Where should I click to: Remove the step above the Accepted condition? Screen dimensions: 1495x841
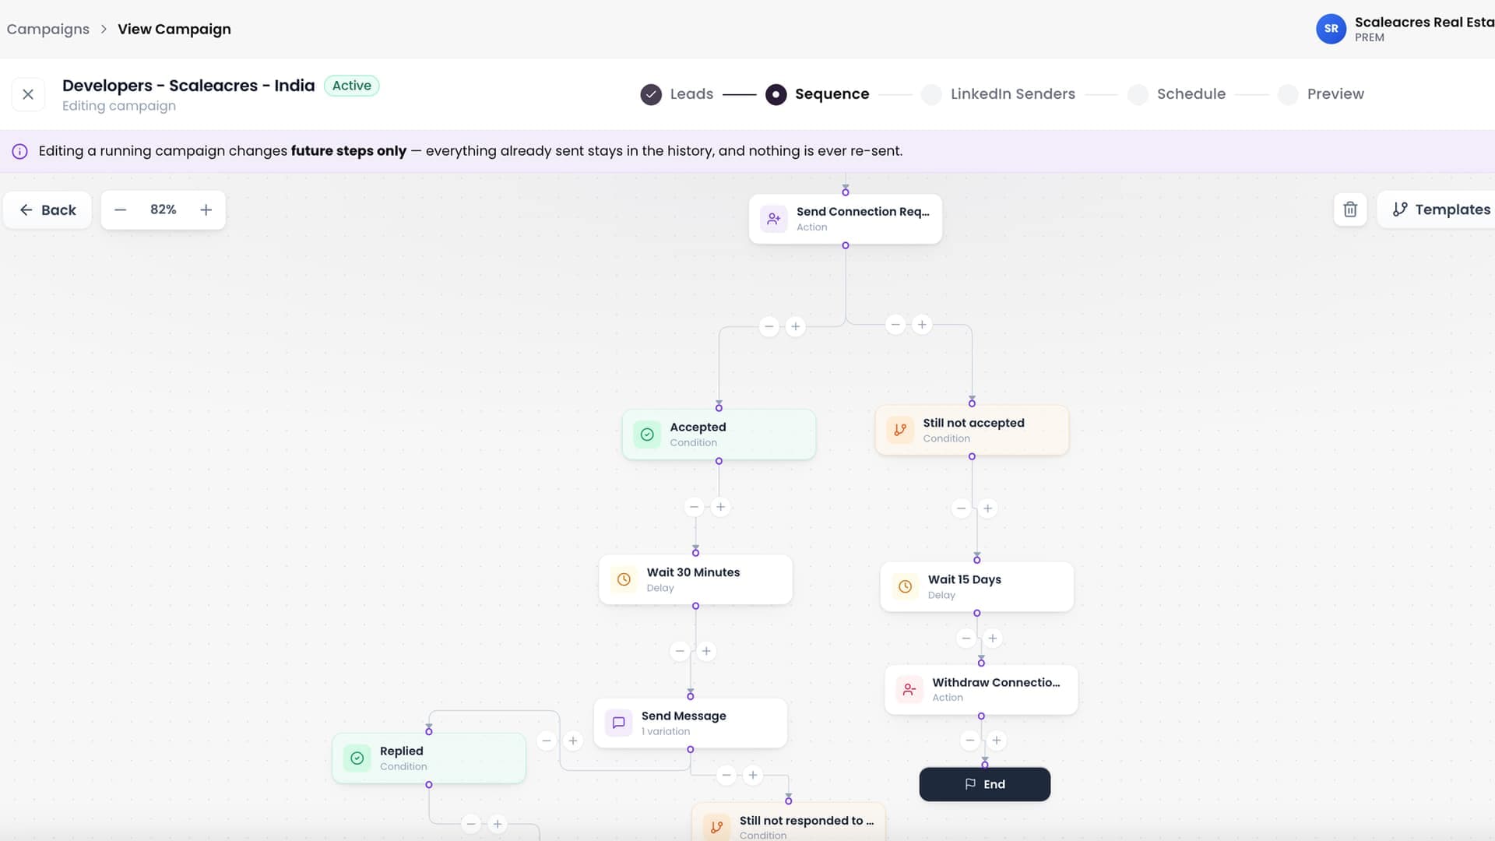click(769, 326)
